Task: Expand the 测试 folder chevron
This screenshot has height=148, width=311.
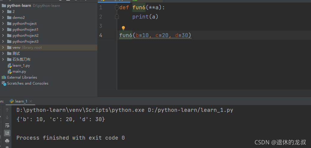Action: coord(3,53)
